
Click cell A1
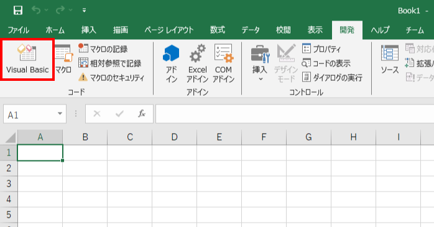[40, 152]
